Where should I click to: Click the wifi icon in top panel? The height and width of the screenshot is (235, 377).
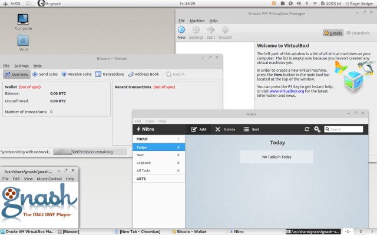315,4
